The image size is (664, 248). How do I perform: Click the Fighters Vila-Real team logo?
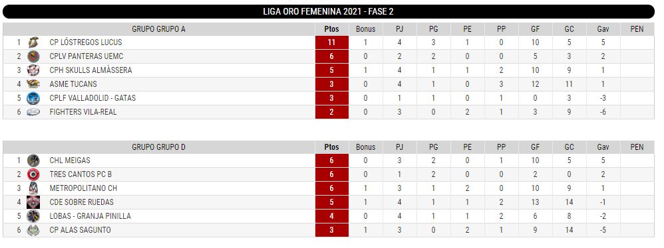click(x=33, y=112)
